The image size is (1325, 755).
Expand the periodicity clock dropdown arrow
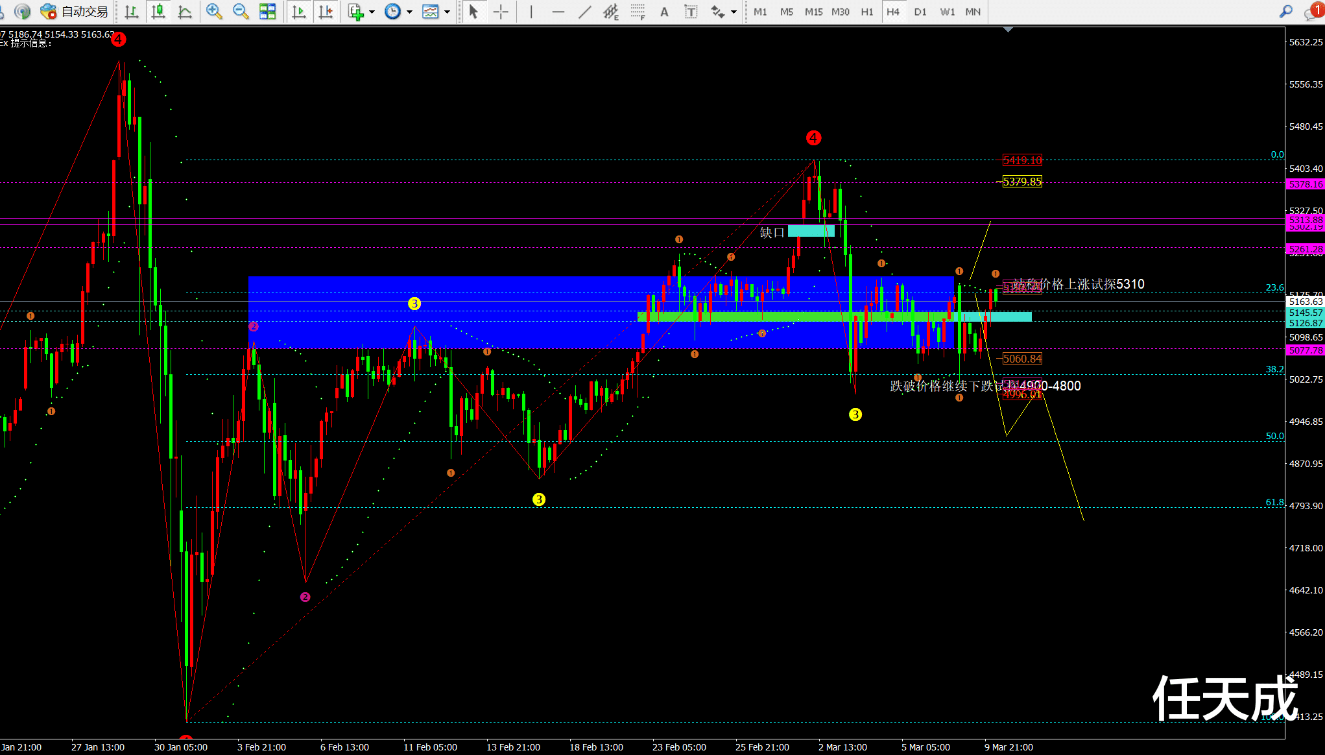[409, 12]
